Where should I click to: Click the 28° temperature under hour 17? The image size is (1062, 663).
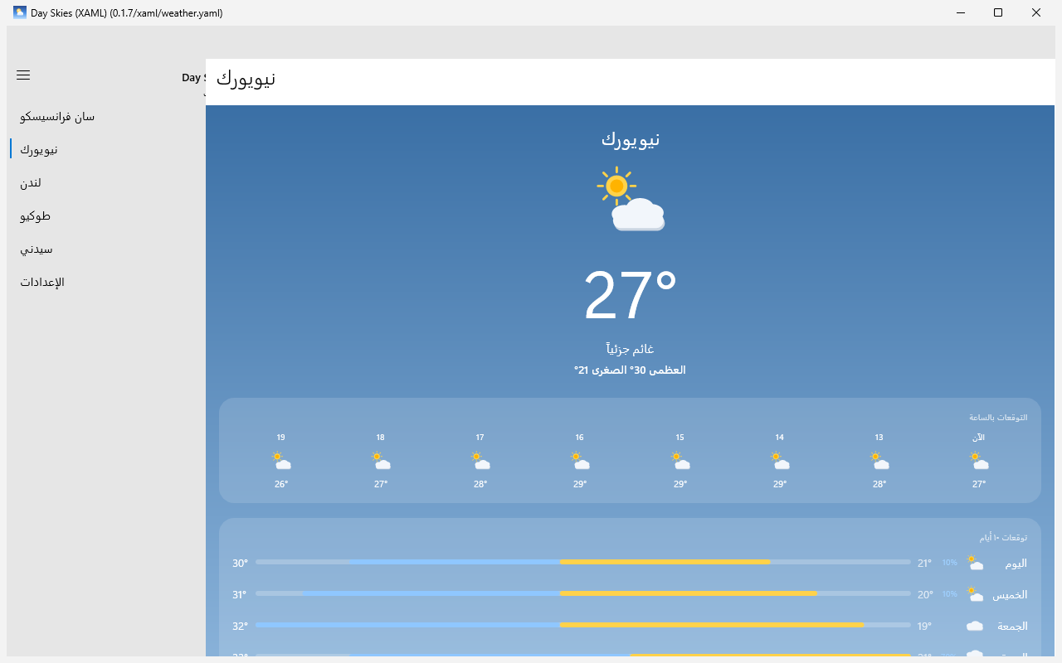point(480,484)
